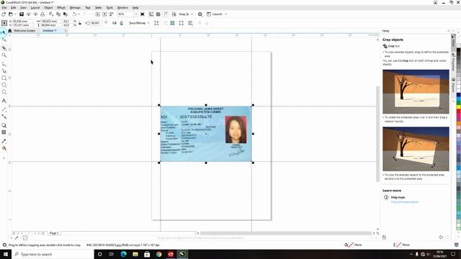Viewport: 461px width, 259px height.
Task: Click the rotation angle input field
Action: [x=96, y=23]
